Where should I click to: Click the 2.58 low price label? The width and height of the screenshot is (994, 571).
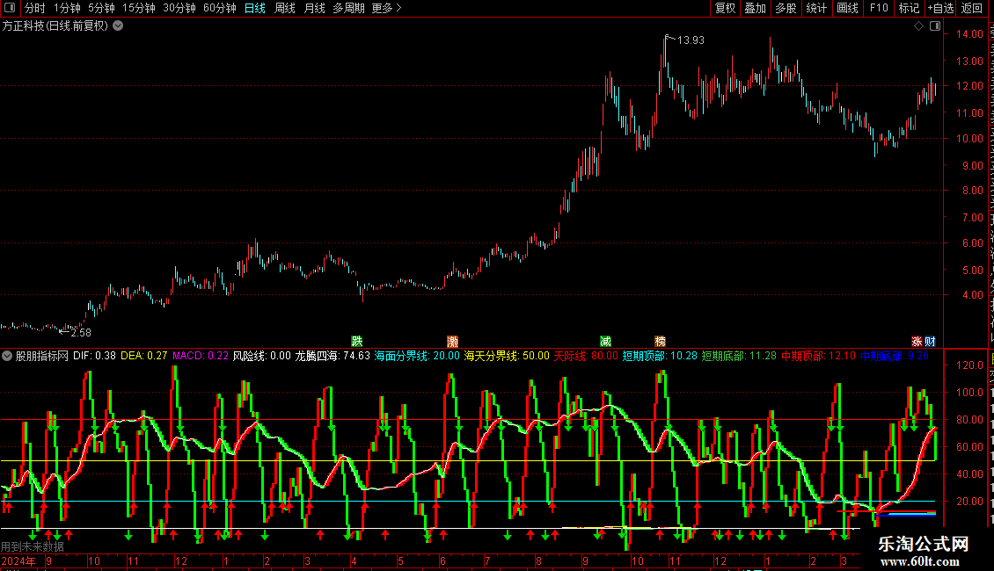click(x=81, y=332)
